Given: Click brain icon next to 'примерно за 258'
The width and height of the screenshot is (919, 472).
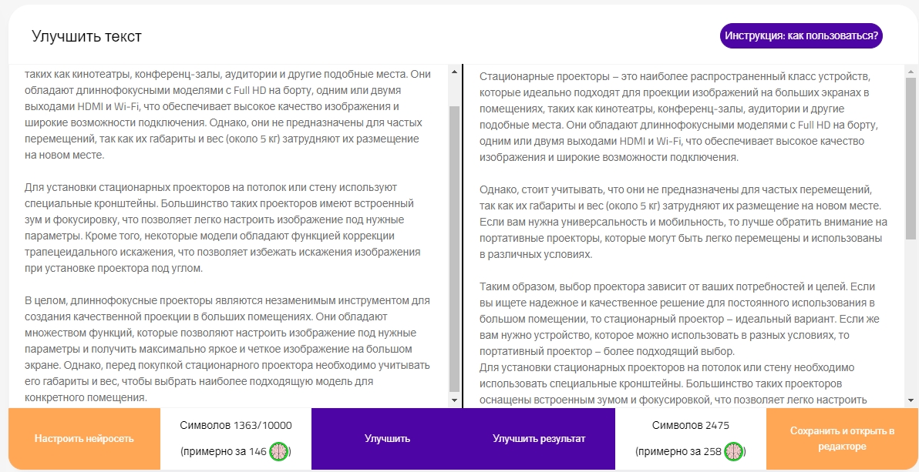Looking at the screenshot, I should (733, 451).
